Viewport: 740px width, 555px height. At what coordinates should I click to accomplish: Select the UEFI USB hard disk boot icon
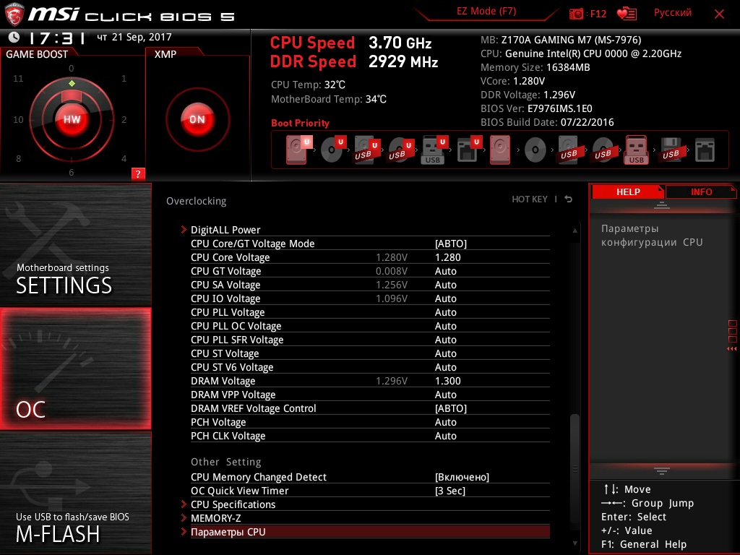366,150
